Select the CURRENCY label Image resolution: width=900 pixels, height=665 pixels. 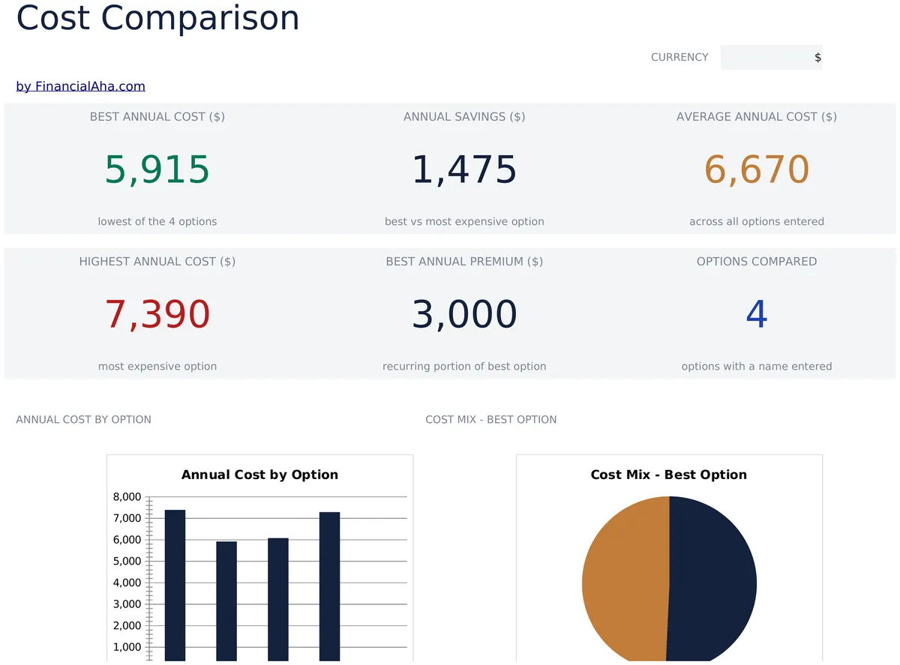tap(679, 57)
